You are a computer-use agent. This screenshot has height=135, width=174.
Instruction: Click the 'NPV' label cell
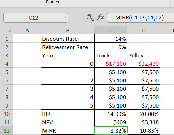pyautogui.click(x=68, y=122)
